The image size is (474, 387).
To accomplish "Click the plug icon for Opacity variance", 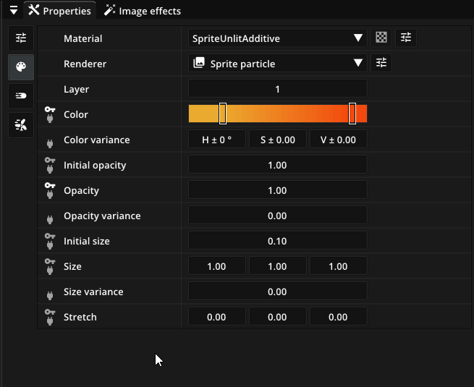I will 50,220.
